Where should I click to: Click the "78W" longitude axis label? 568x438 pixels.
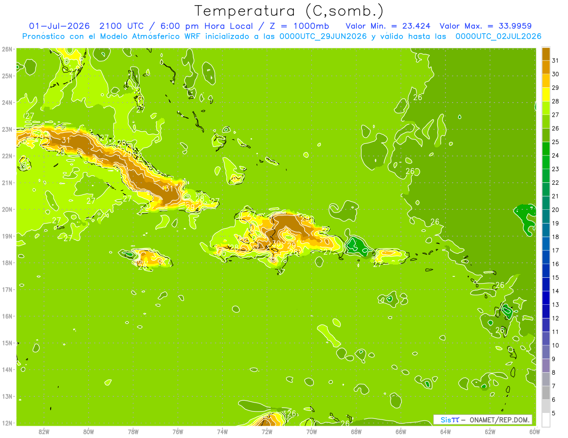(133, 432)
